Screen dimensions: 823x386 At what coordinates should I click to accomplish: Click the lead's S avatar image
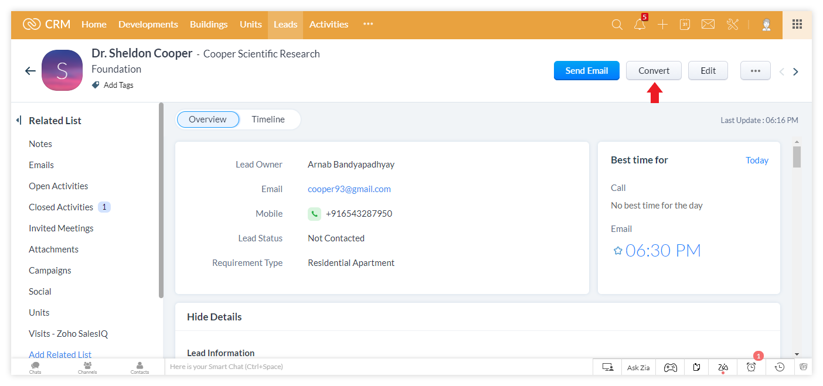pos(62,70)
